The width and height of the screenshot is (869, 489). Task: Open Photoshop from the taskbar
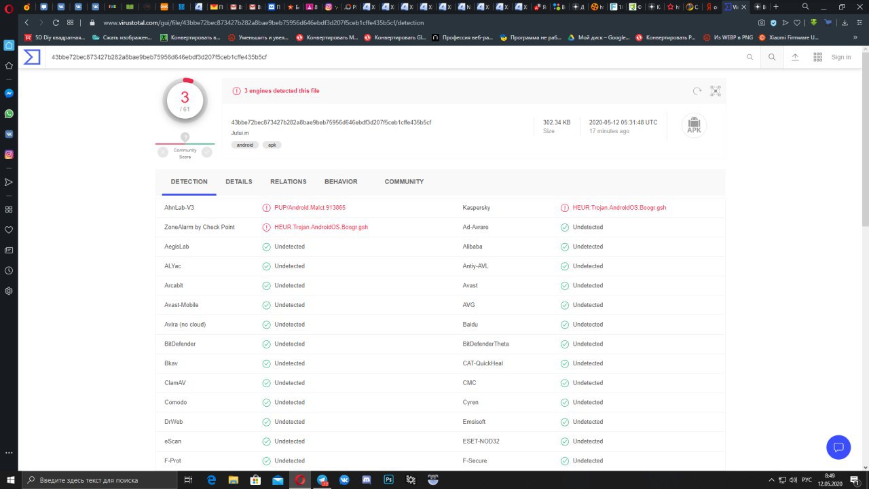coord(388,479)
